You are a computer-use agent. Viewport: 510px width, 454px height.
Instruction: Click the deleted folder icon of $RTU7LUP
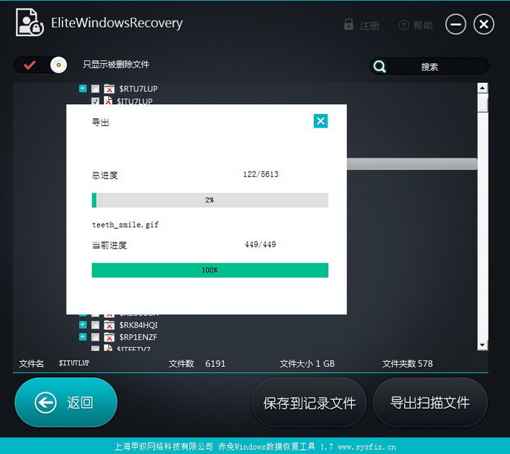click(109, 89)
